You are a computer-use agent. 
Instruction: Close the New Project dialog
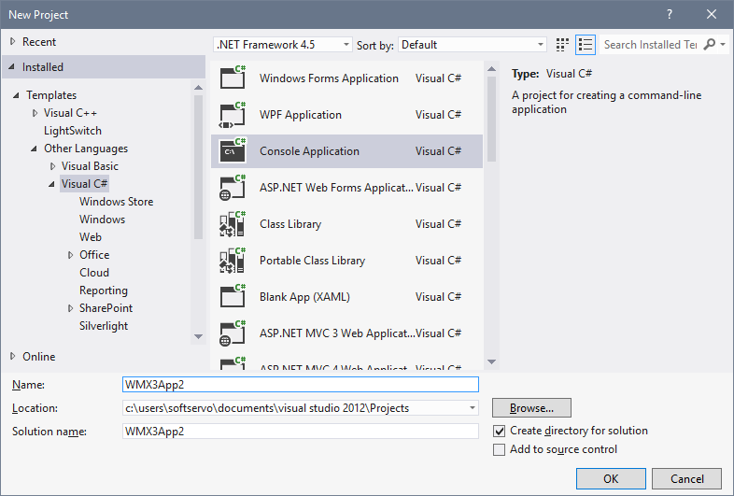point(712,15)
